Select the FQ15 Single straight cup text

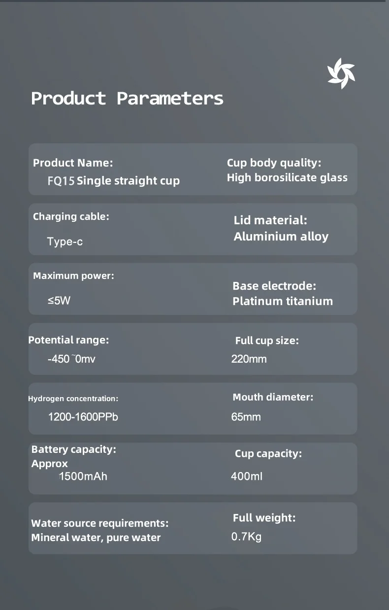(x=114, y=181)
